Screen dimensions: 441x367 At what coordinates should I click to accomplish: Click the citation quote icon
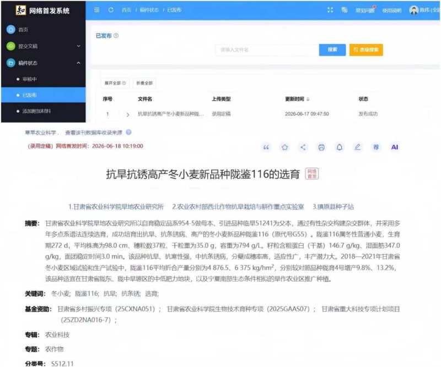[x=266, y=147]
